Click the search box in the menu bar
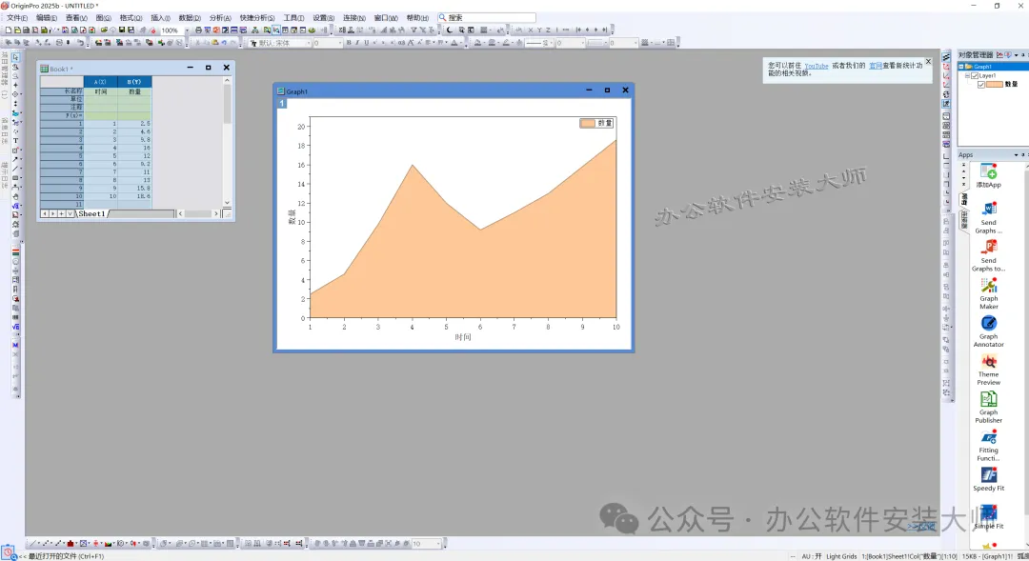Image resolution: width=1029 pixels, height=561 pixels. click(487, 18)
